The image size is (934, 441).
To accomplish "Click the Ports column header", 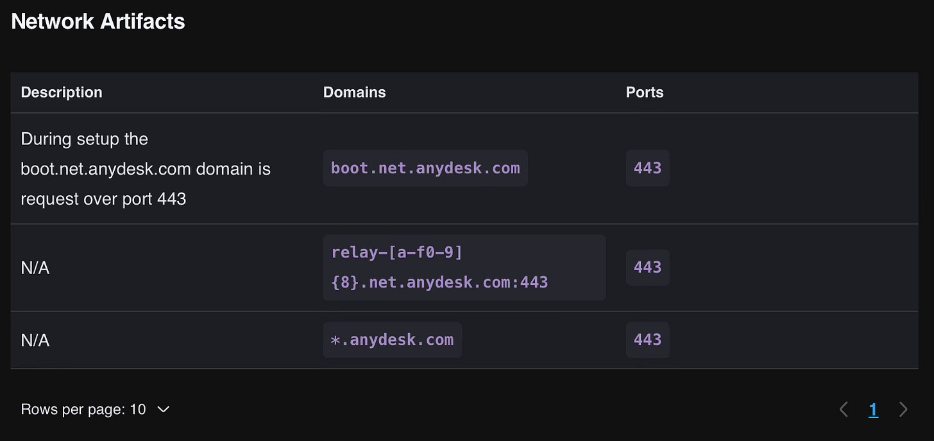I will [644, 92].
